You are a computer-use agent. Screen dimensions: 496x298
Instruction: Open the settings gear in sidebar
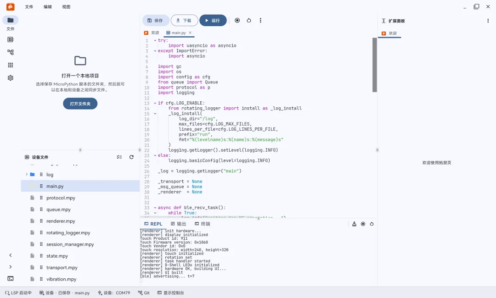(x=11, y=77)
